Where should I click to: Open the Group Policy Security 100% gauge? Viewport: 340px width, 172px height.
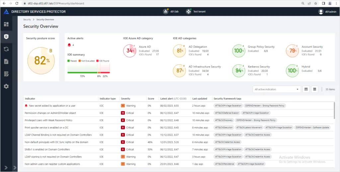pyautogui.click(x=238, y=51)
